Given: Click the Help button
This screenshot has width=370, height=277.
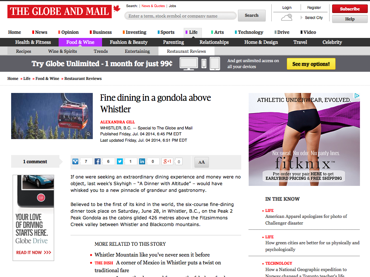Looking at the screenshot, I should point(350,19).
